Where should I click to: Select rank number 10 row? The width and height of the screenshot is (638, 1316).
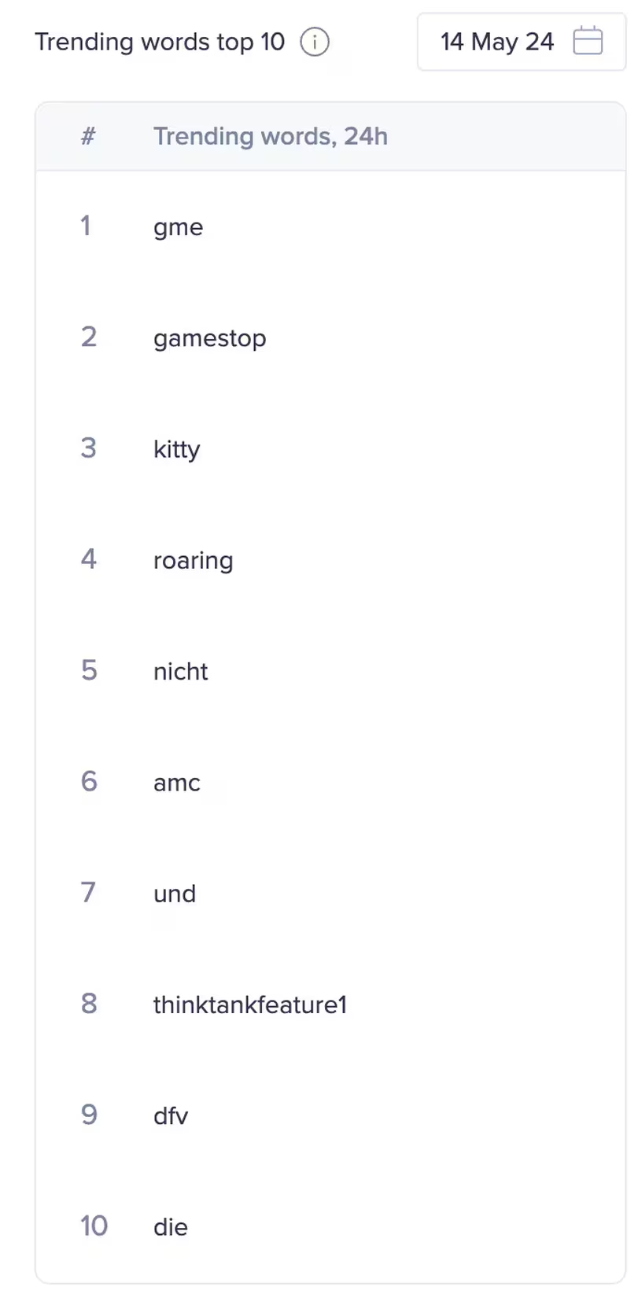330,1226
